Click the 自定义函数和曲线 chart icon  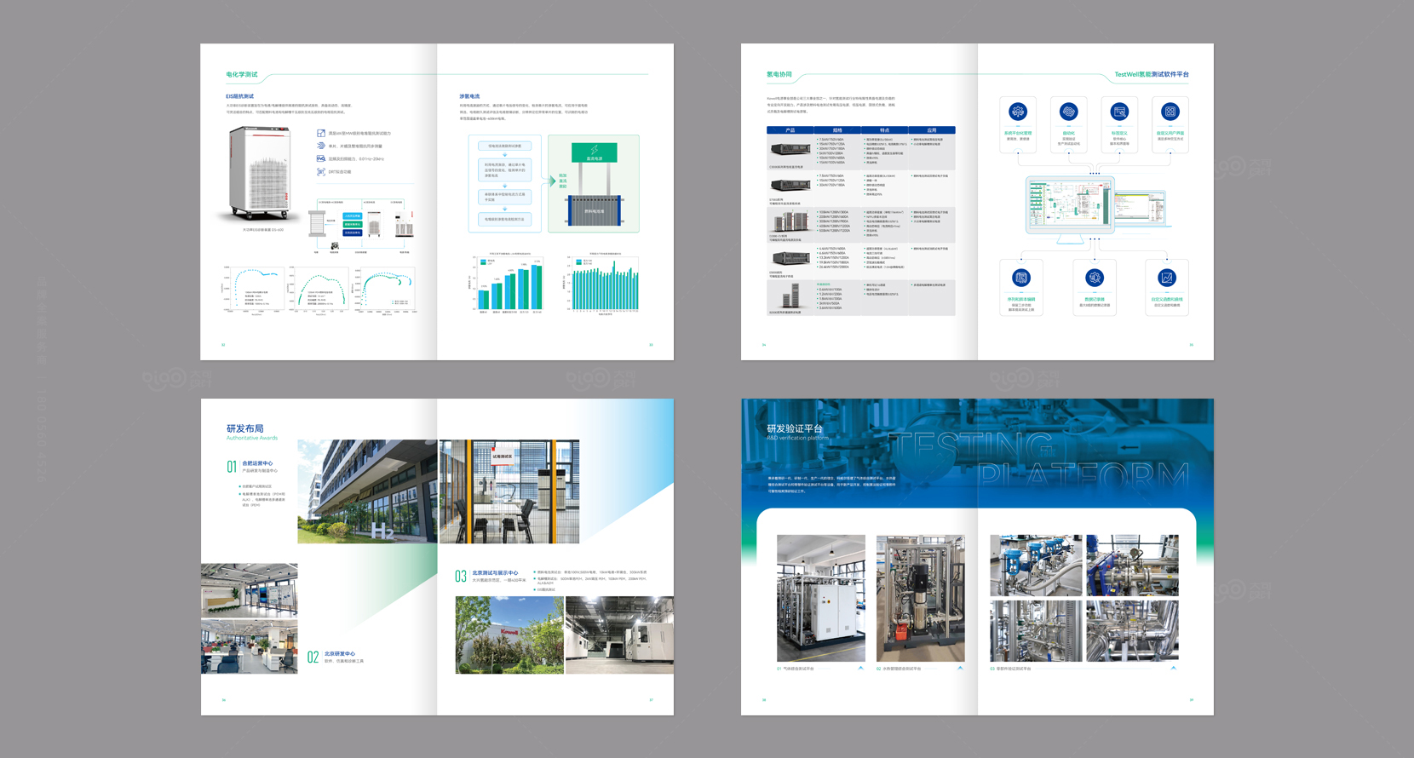1167,278
